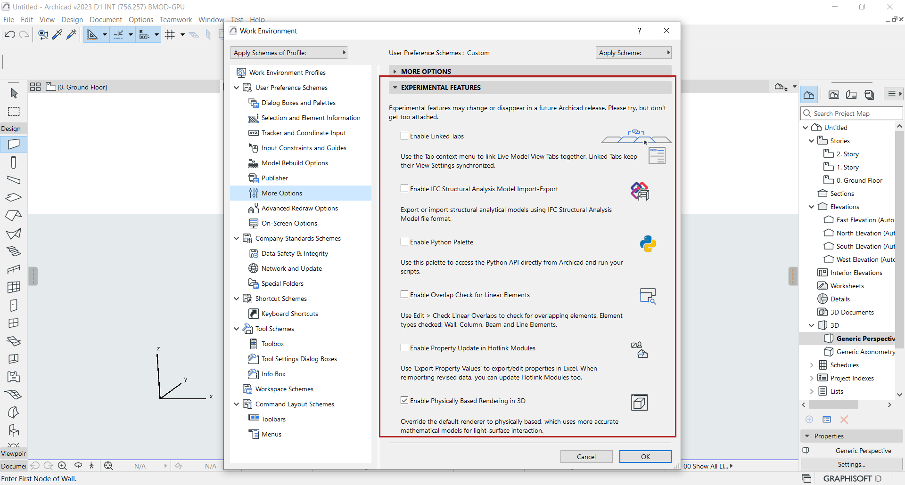The image size is (905, 485).
Task: Open the Apply Scheme dropdown
Action: tap(633, 53)
